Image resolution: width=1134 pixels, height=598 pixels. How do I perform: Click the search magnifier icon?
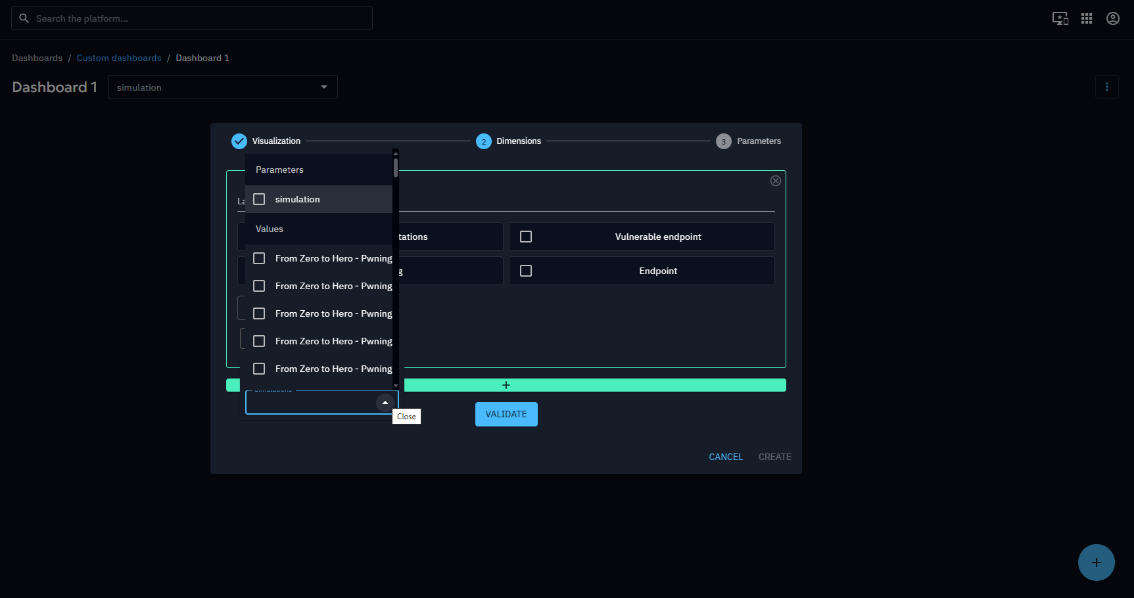pos(24,18)
